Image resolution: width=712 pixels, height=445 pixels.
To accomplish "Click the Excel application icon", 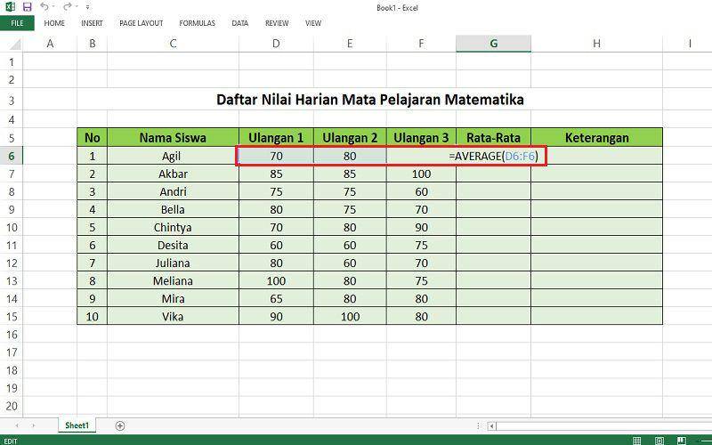I will (x=10, y=7).
